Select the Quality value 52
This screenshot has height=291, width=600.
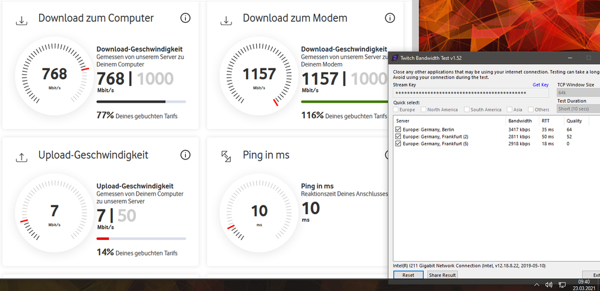pyautogui.click(x=569, y=137)
